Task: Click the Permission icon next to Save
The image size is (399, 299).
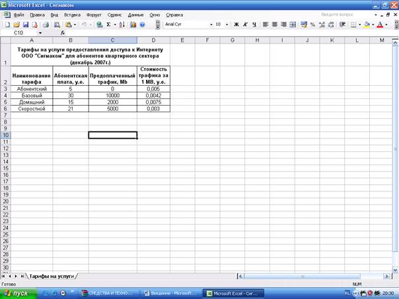Action: [35, 24]
